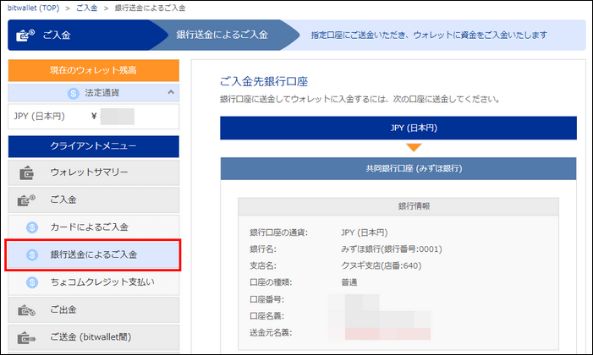The image size is (593, 355).
Task: Click the 口座名義: label
Action: 266,316
